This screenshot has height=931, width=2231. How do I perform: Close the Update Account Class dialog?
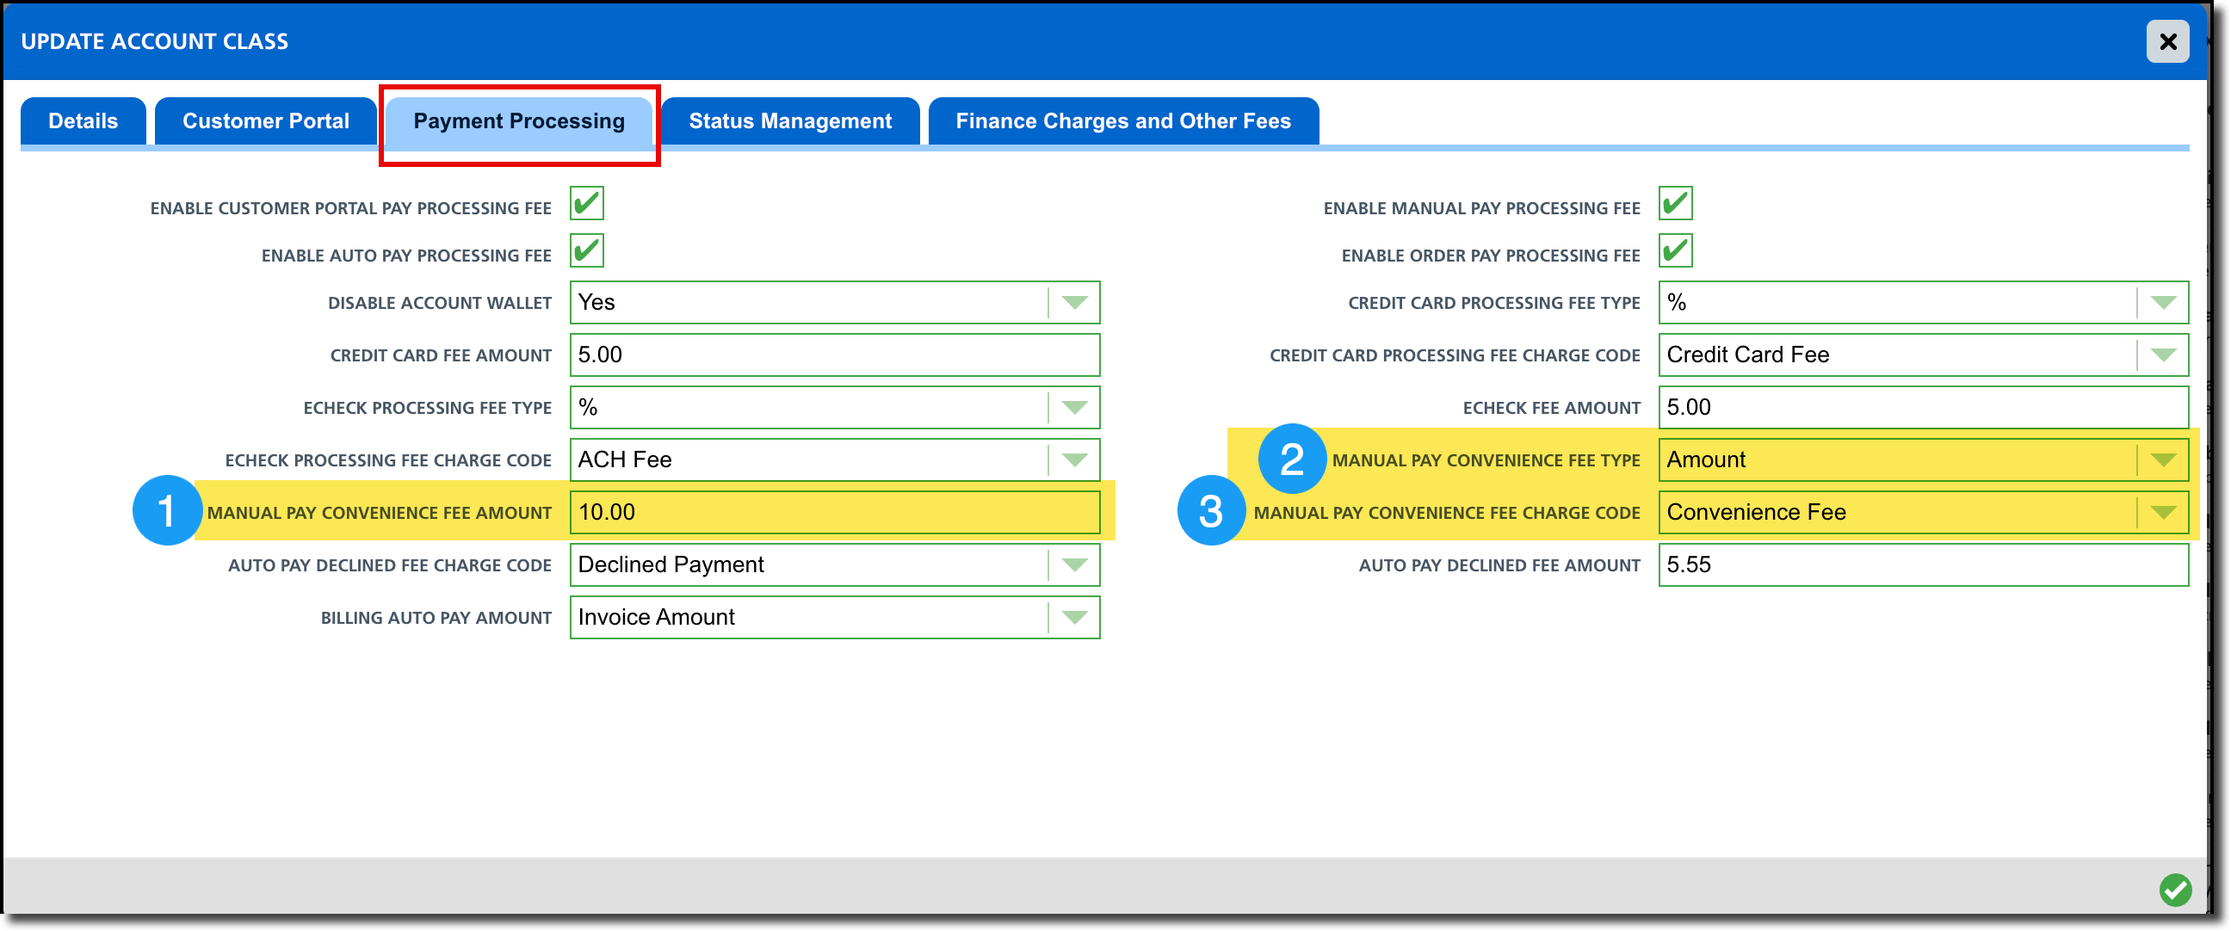(x=2167, y=41)
